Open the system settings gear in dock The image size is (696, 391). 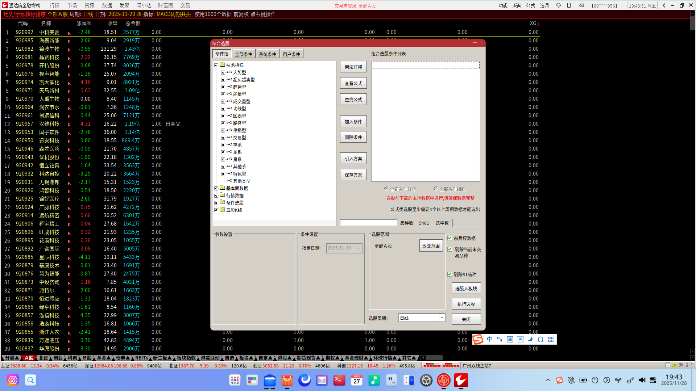coord(426,380)
